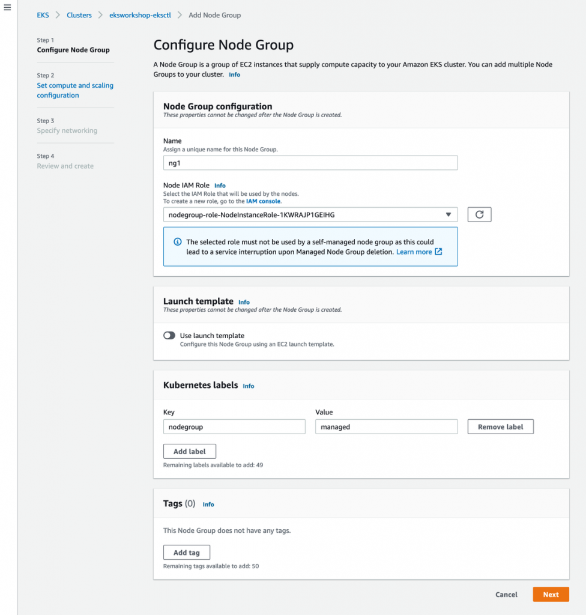Remove the nodegroup label

[x=500, y=427]
